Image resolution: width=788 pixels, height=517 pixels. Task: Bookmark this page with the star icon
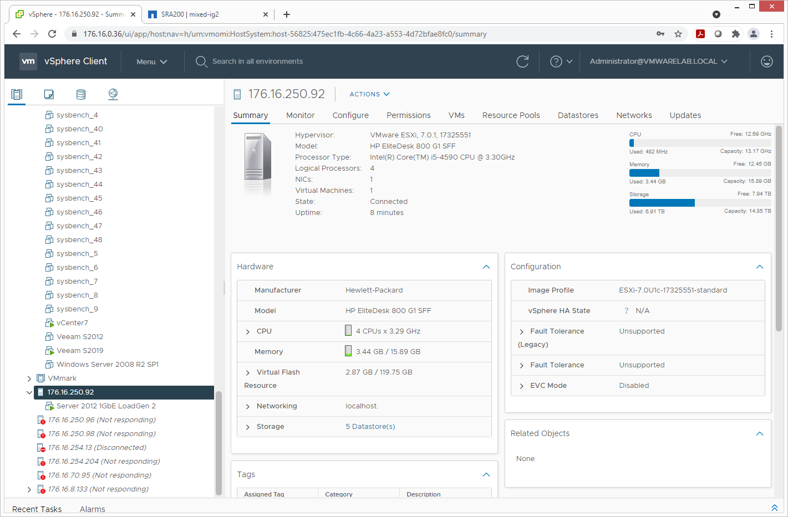678,34
